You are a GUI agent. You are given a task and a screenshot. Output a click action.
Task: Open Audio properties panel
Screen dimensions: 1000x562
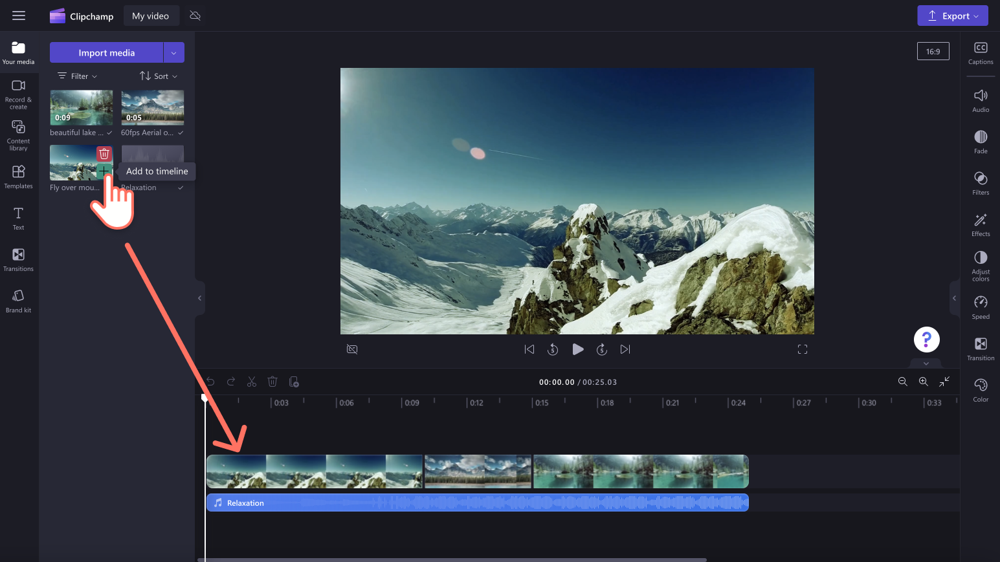click(981, 101)
